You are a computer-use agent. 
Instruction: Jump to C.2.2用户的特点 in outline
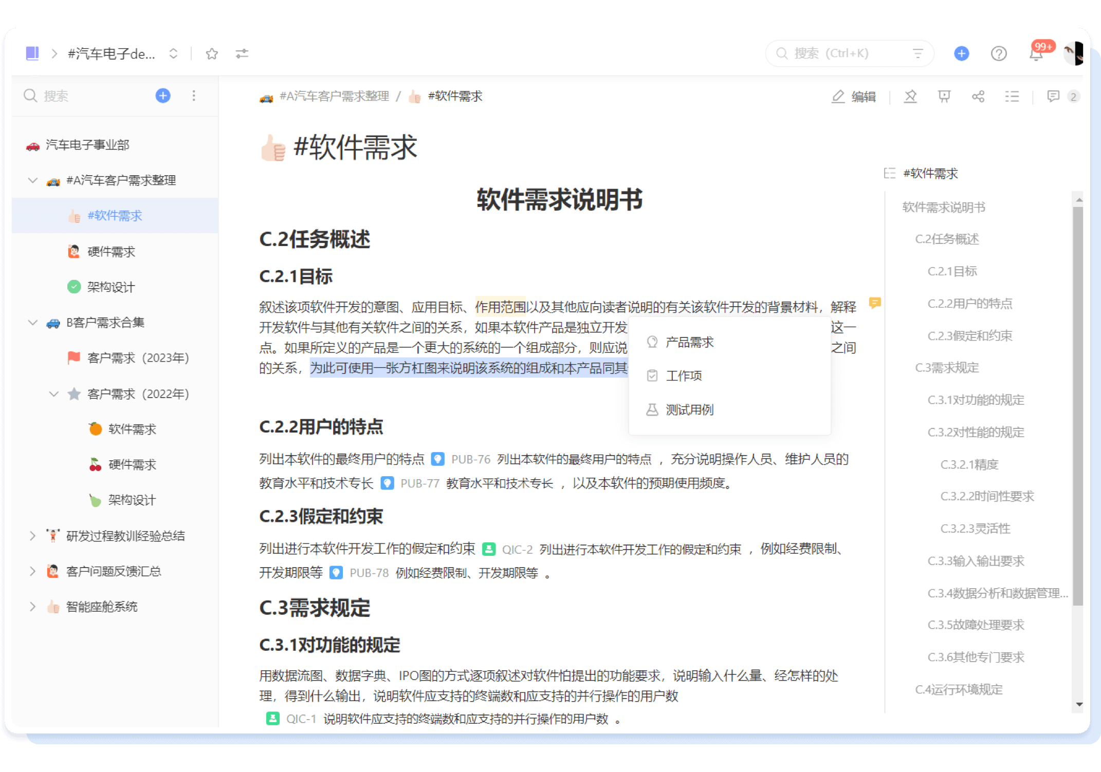[x=970, y=304]
